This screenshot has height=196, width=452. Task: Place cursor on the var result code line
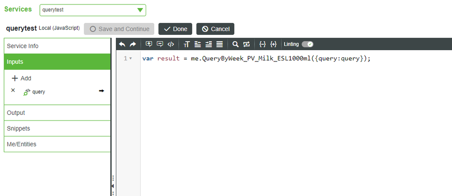(256, 59)
